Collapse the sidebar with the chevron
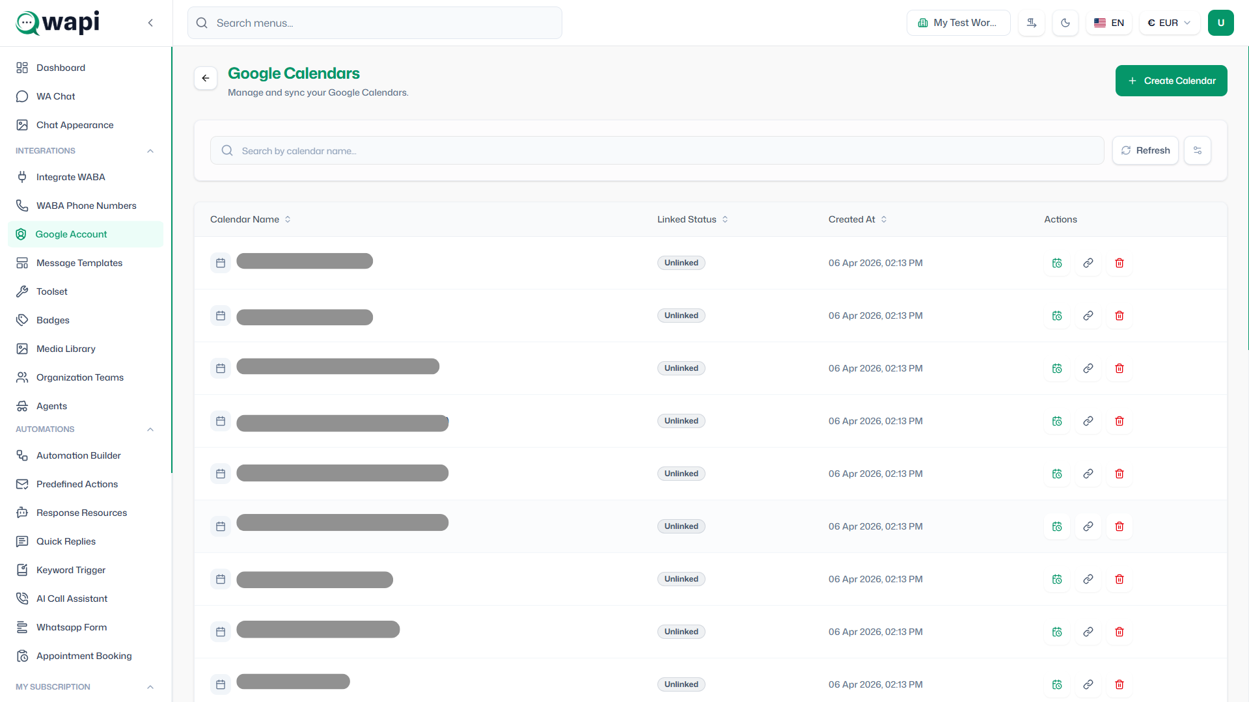The width and height of the screenshot is (1249, 702). 150,23
